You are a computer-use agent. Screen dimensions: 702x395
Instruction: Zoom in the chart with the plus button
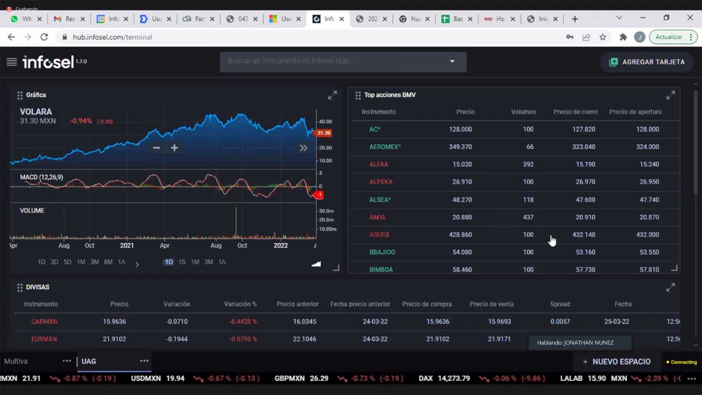click(x=175, y=148)
